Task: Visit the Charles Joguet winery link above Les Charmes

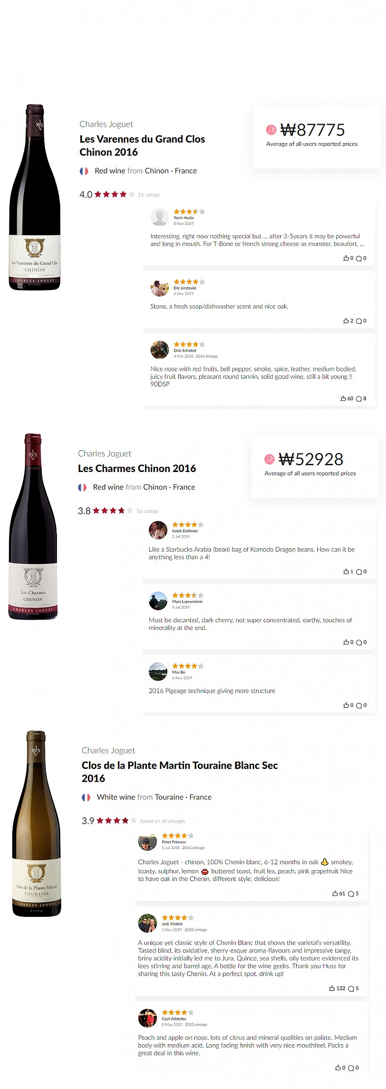Action: pyautogui.click(x=105, y=453)
